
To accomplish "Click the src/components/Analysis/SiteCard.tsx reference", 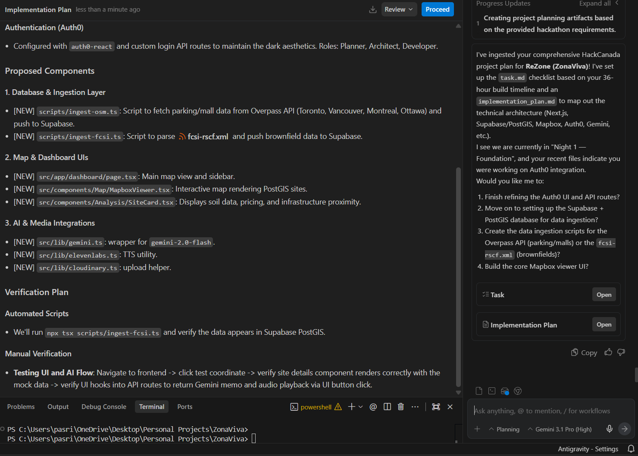I will pyautogui.click(x=106, y=202).
